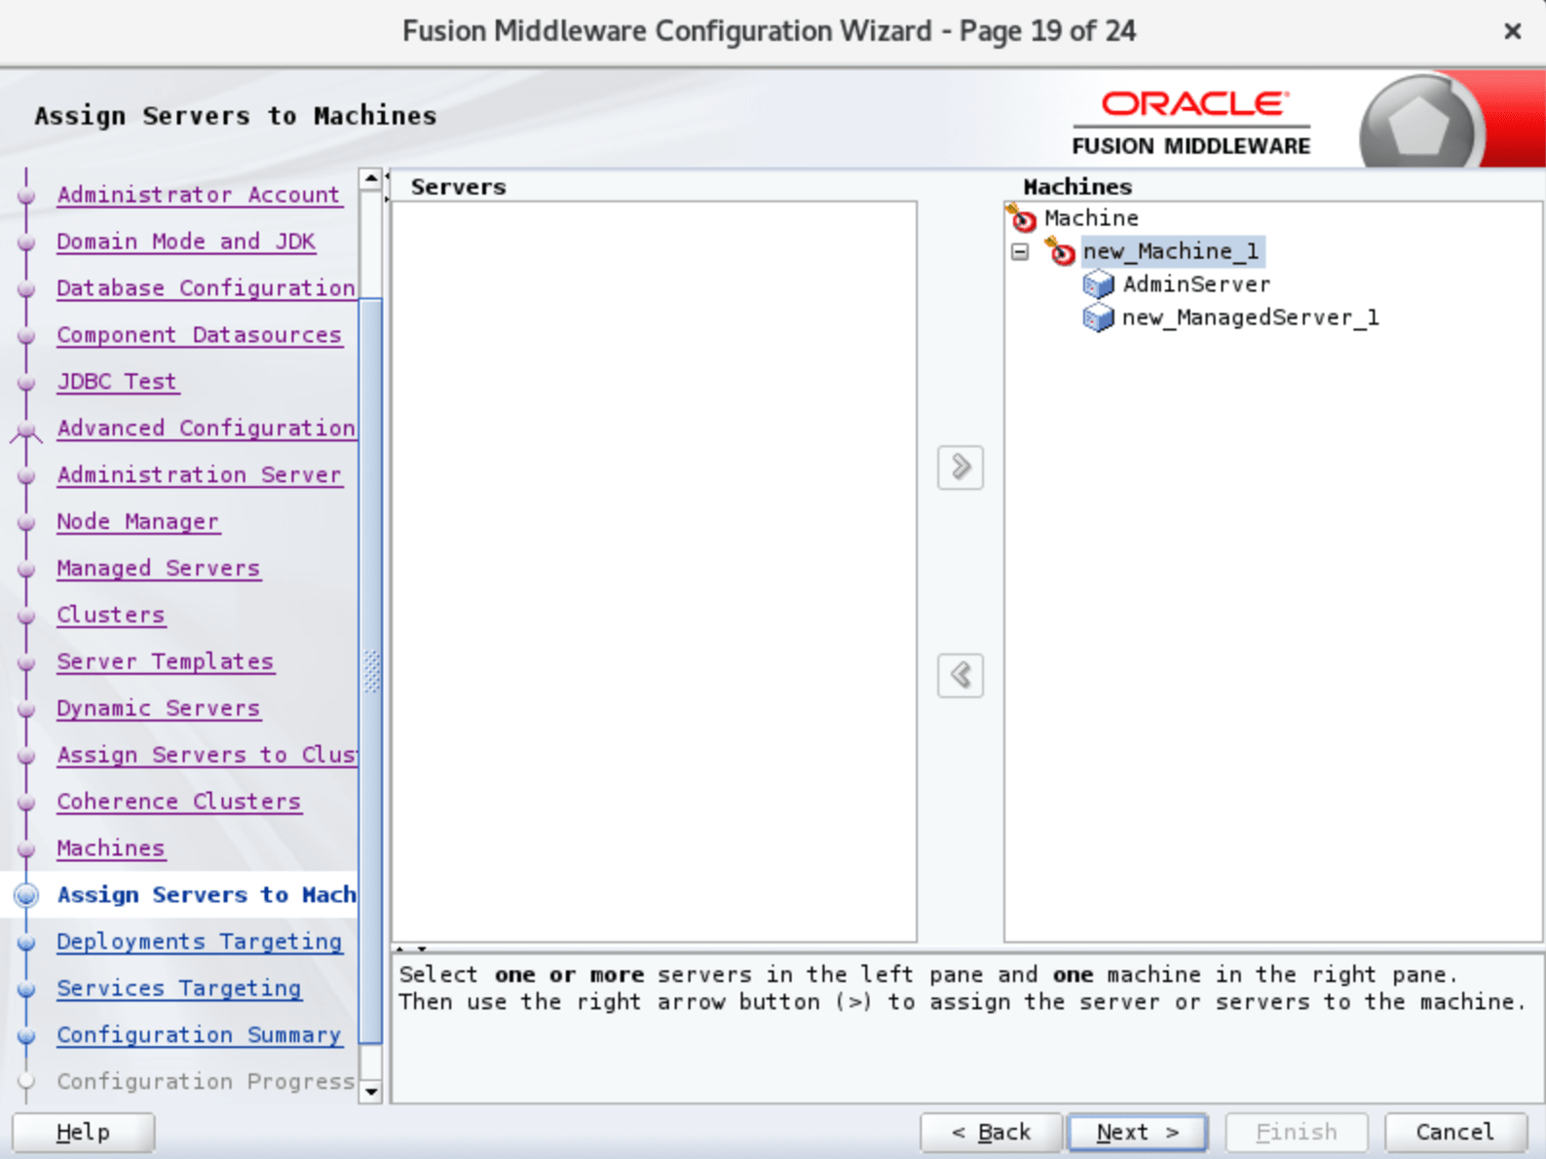Collapse the new_Machine_1 tree node
The width and height of the screenshot is (1546, 1159).
click(x=1020, y=252)
